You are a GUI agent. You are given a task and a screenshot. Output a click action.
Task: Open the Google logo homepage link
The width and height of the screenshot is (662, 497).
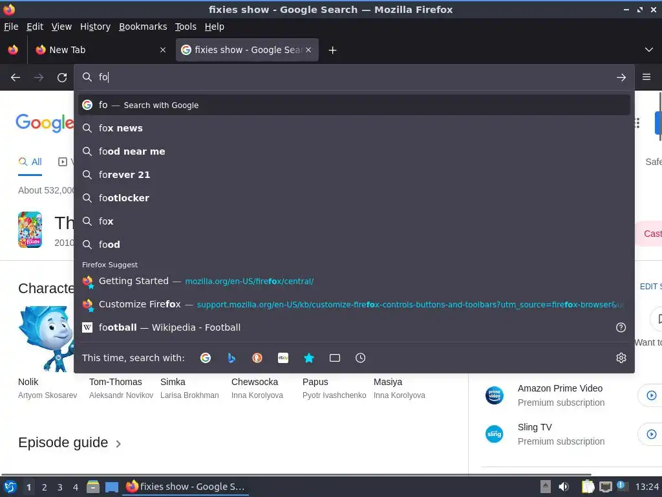point(45,123)
